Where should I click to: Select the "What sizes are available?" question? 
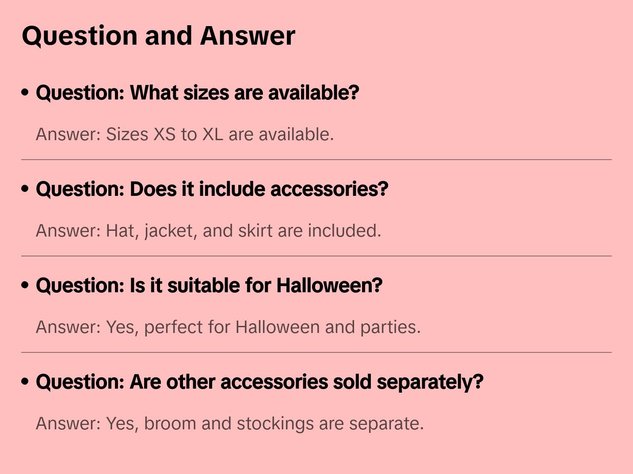point(197,93)
